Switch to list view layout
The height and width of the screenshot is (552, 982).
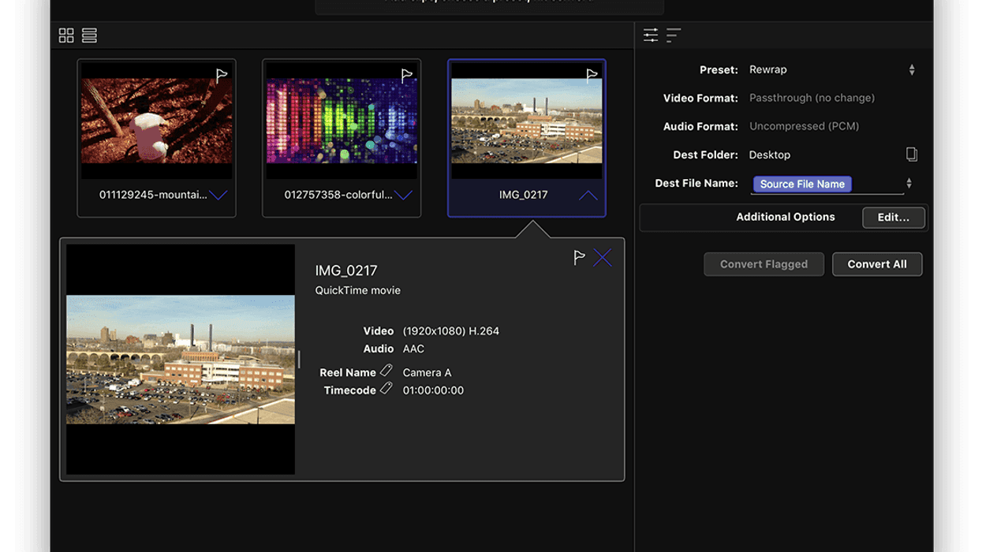point(89,35)
